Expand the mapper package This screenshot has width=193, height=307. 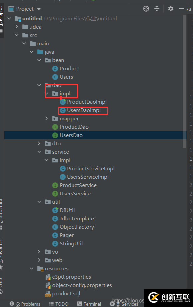point(47,118)
